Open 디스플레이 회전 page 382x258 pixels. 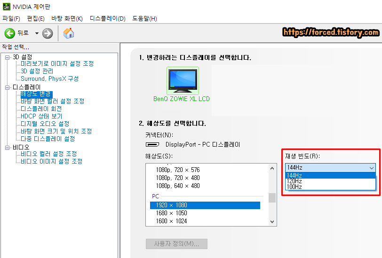pyautogui.click(x=41, y=109)
